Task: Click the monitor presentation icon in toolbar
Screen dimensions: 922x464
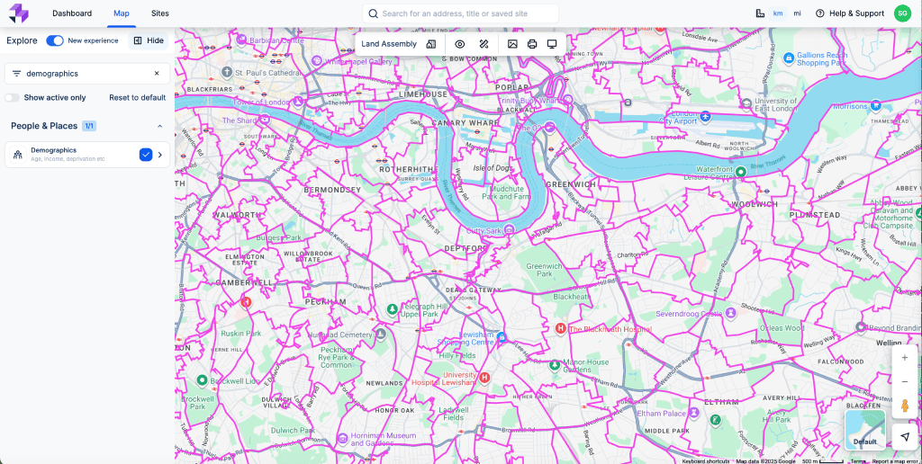Action: [552, 44]
